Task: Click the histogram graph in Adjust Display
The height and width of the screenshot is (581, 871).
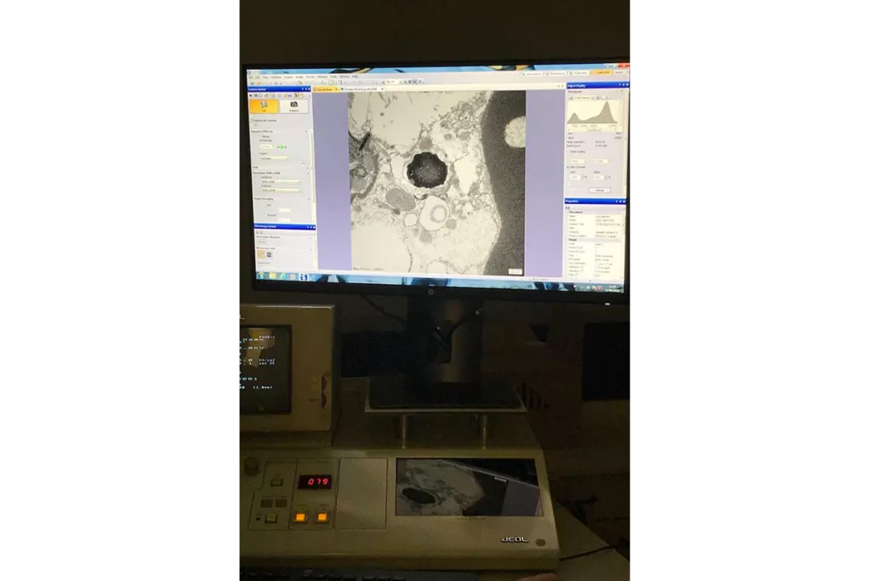Action: pyautogui.click(x=595, y=113)
